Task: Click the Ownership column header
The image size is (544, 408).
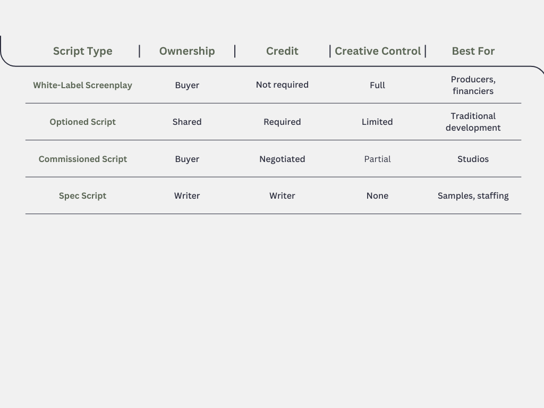Action: click(x=186, y=51)
